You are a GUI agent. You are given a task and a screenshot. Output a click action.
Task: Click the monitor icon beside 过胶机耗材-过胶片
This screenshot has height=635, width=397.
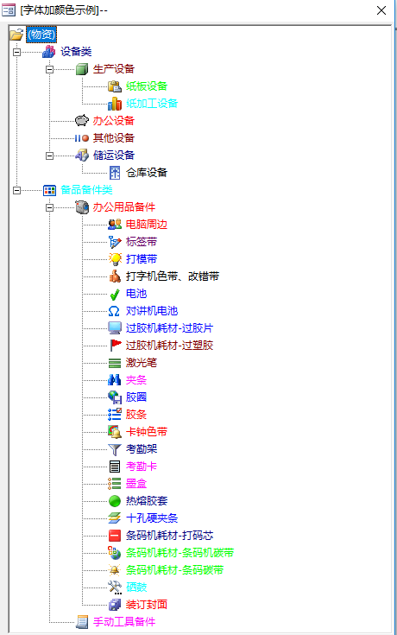coord(115,328)
